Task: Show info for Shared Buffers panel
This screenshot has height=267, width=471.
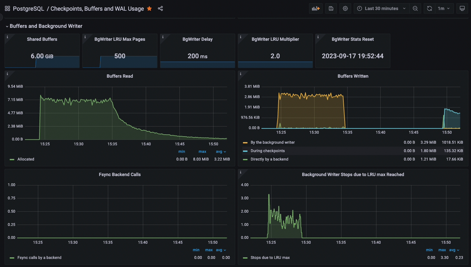Action: point(7,37)
